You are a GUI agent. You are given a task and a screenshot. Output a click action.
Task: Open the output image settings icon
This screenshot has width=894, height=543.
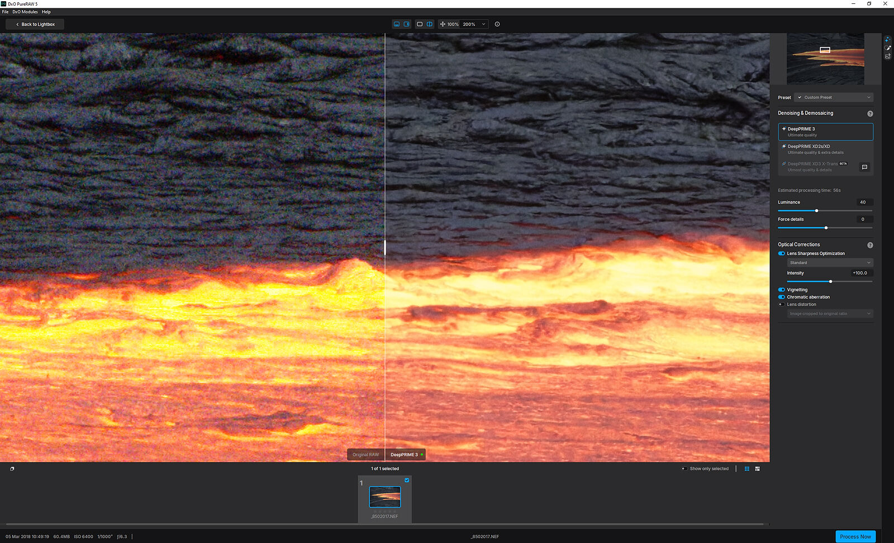coord(887,56)
